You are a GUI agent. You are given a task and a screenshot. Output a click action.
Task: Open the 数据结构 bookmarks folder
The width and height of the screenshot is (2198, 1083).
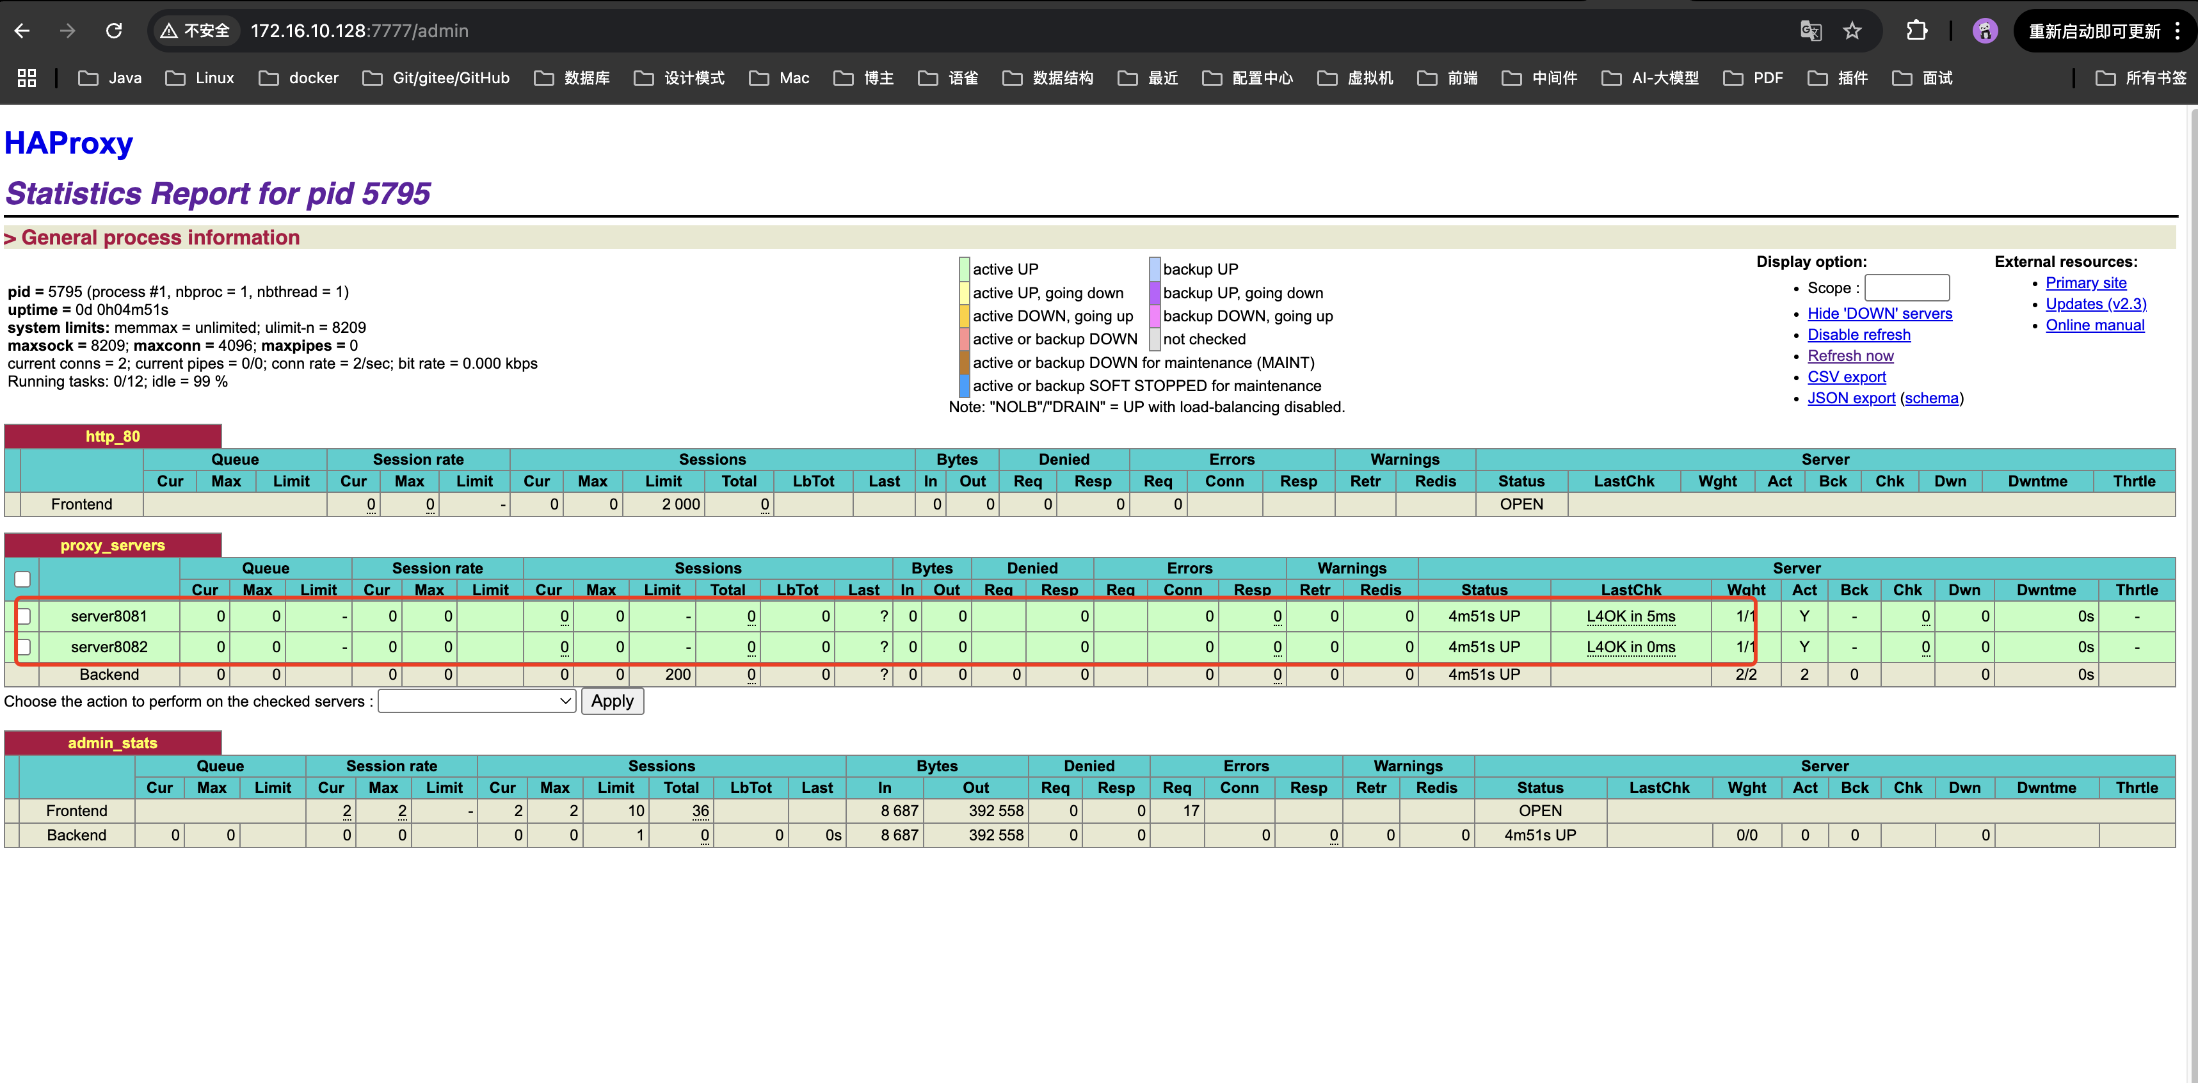(x=1048, y=77)
